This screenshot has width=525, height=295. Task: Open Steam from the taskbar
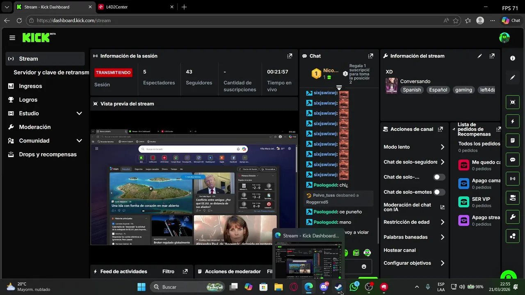tap(339, 287)
